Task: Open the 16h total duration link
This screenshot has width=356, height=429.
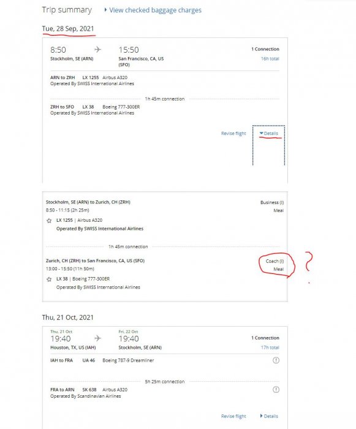Action: pyautogui.click(x=270, y=59)
